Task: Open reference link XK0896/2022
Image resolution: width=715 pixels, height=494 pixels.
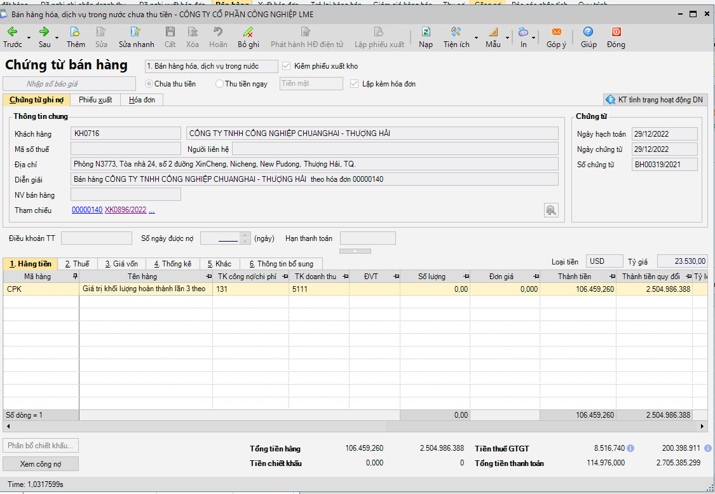Action: [125, 210]
